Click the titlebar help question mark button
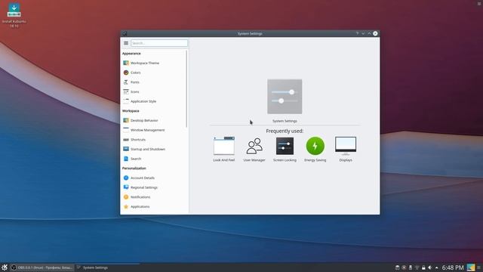483x272 pixels. tap(357, 33)
